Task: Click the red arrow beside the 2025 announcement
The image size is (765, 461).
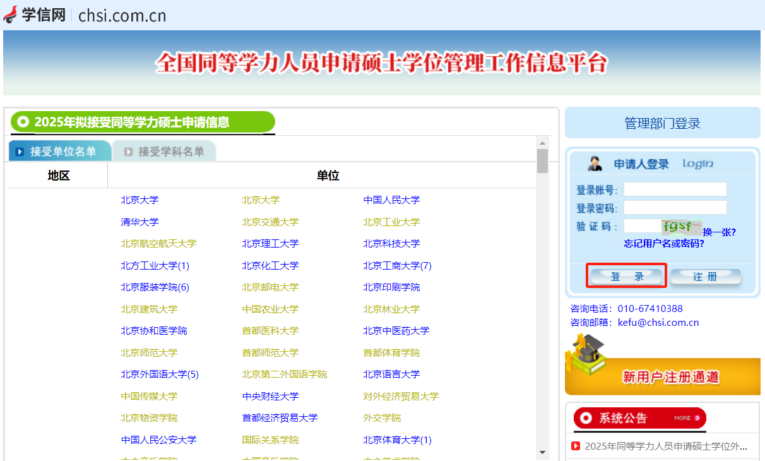Action: point(576,446)
